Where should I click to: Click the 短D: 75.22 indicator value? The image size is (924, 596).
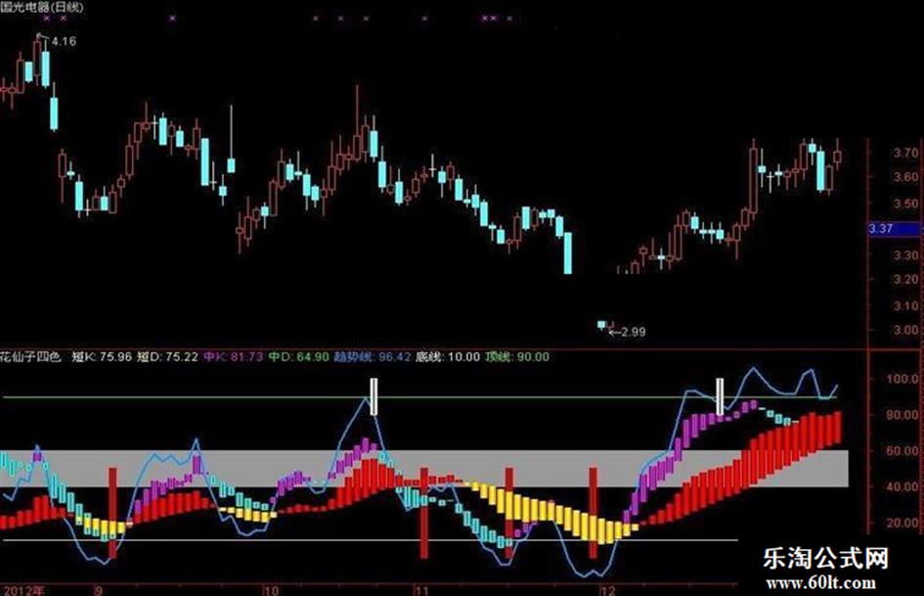pos(167,356)
